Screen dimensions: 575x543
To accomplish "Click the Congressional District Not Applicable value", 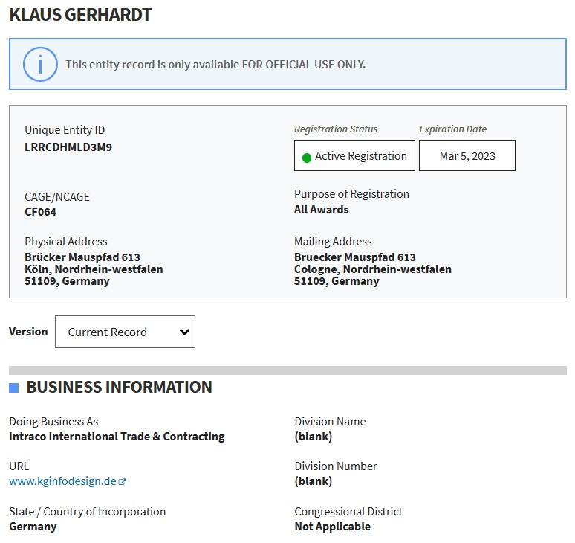I will [x=332, y=527].
